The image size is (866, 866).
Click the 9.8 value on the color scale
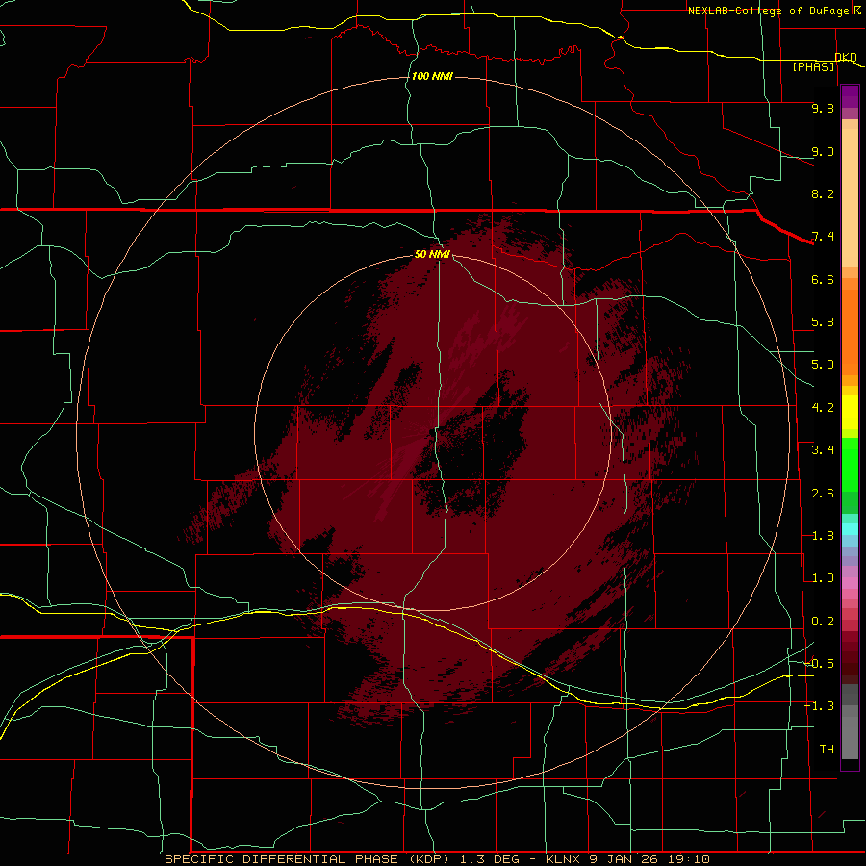tap(823, 108)
